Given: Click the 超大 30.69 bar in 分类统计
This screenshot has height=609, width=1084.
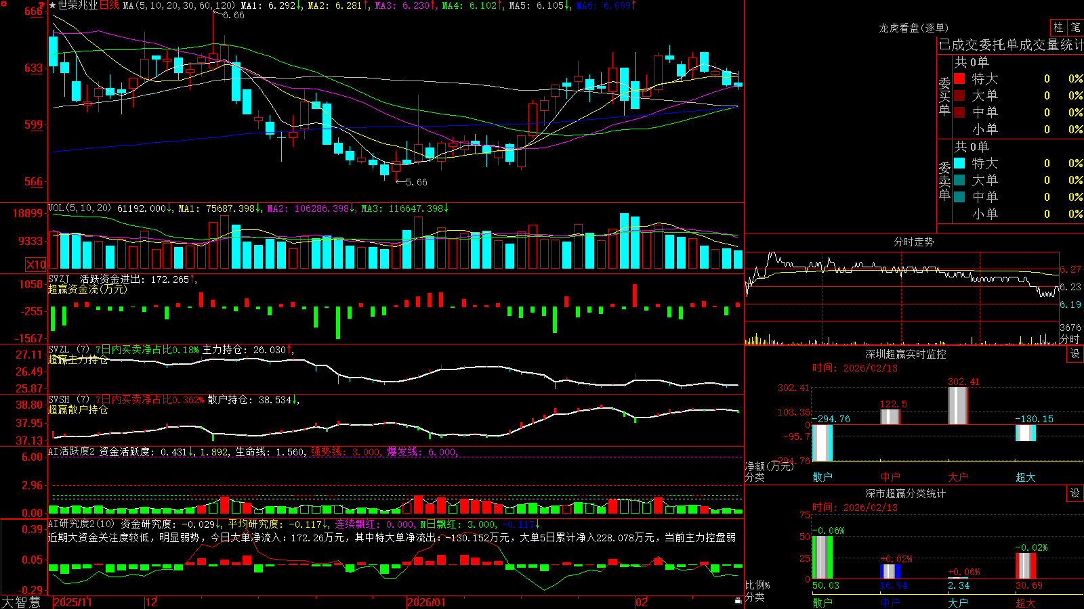Looking at the screenshot, I should (1026, 566).
